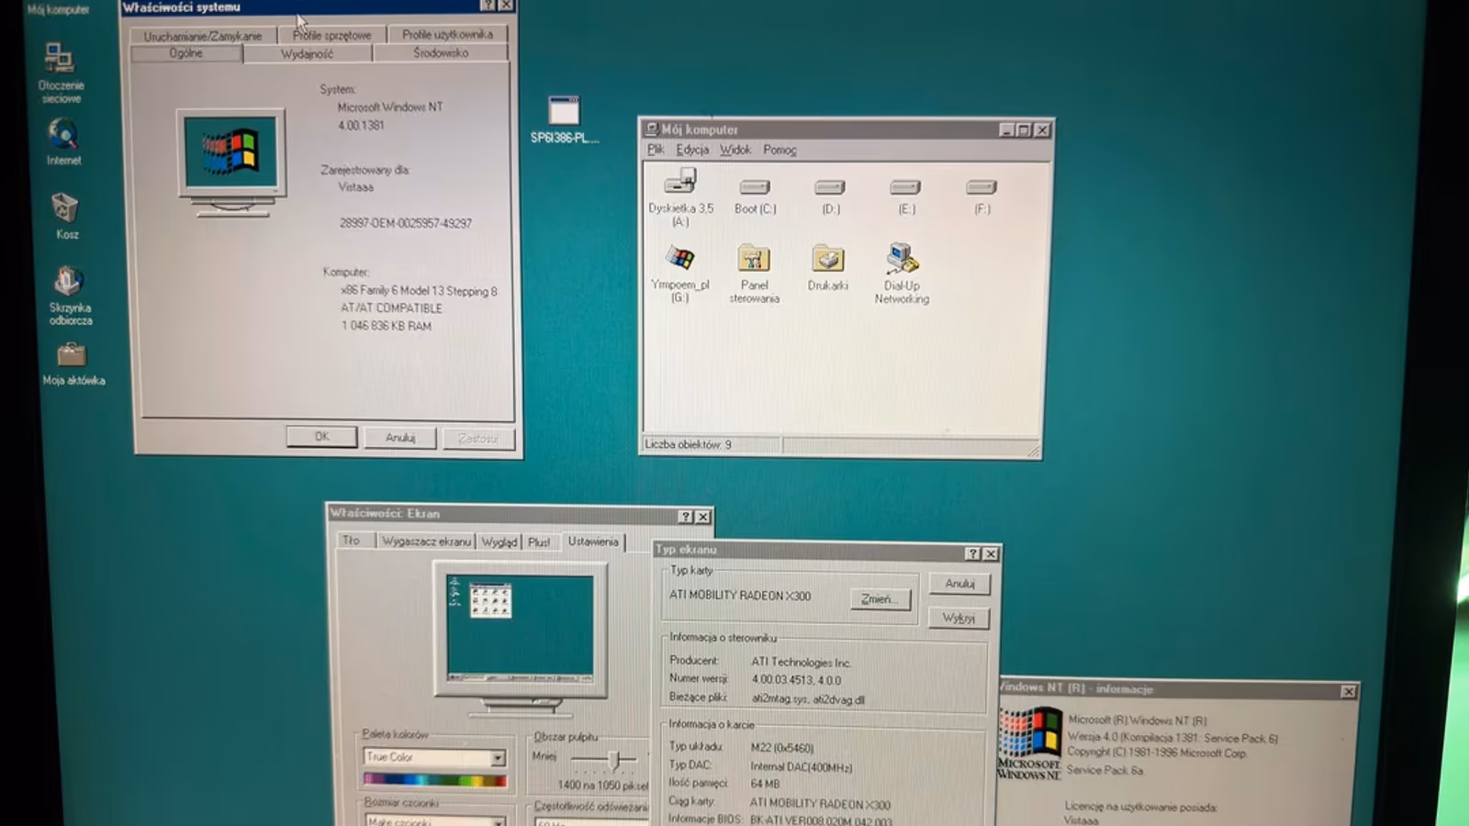This screenshot has width=1469, height=826.
Task: Adjust the Obszar pulpitu slider
Action: pyautogui.click(x=615, y=759)
